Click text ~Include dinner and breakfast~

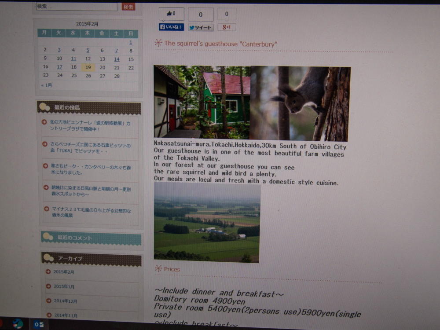219,293
